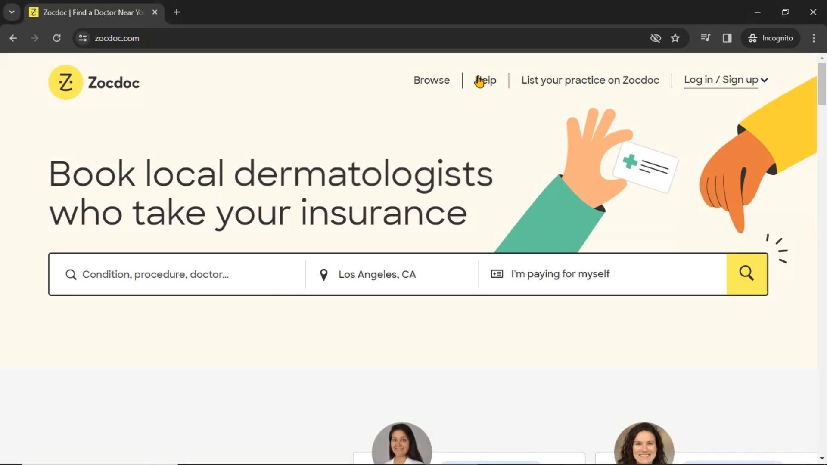The width and height of the screenshot is (827, 465).
Task: Click the yellow search magnifier button
Action: tap(746, 274)
